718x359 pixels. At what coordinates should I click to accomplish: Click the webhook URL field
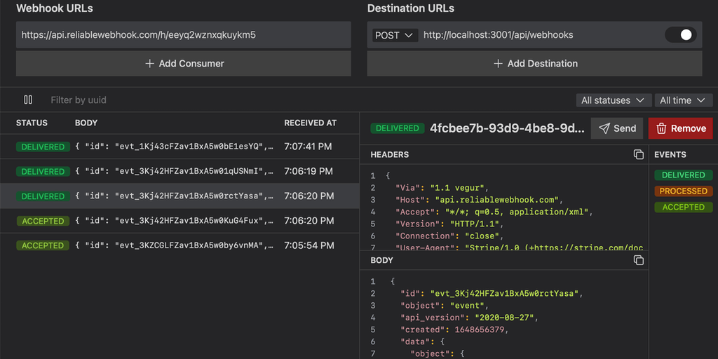[184, 34]
